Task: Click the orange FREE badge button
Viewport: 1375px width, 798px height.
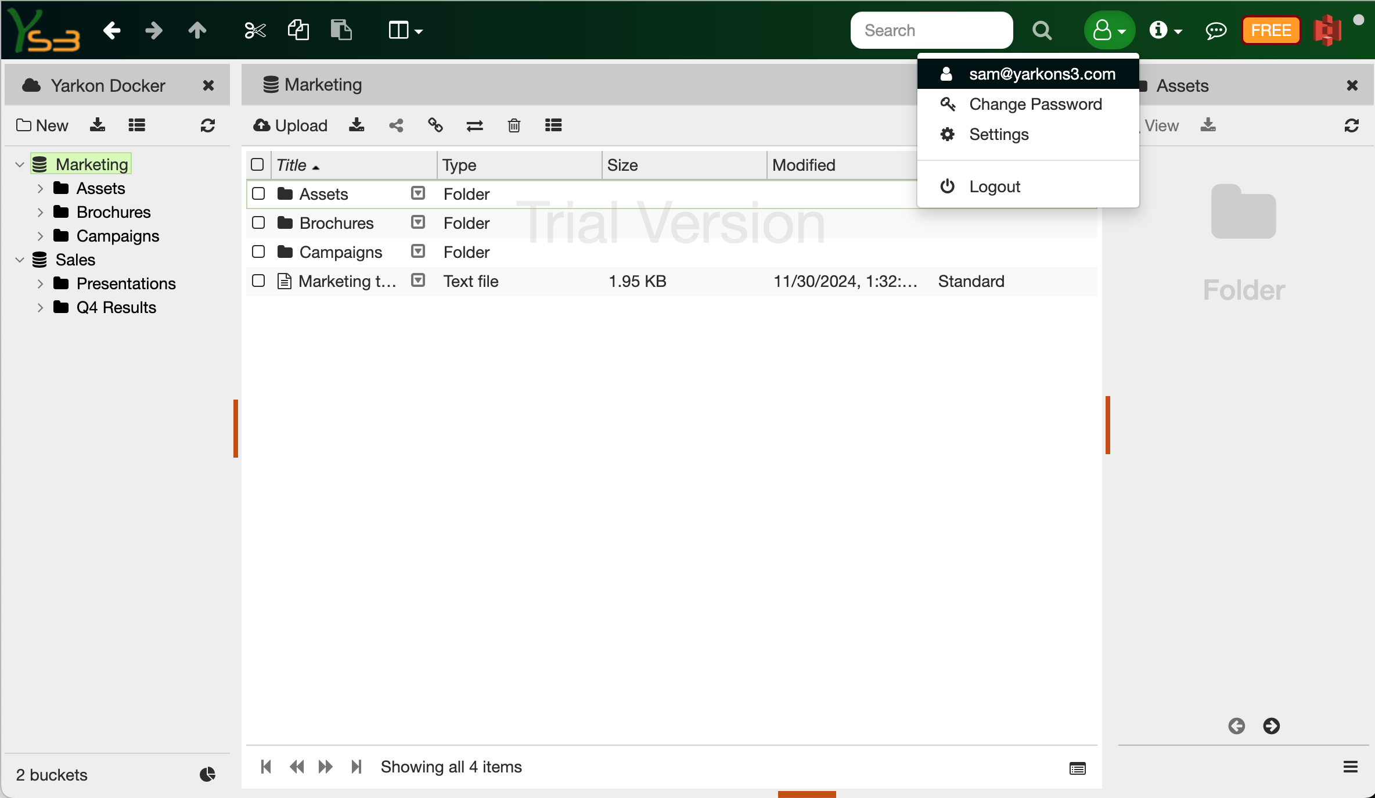Action: tap(1270, 30)
